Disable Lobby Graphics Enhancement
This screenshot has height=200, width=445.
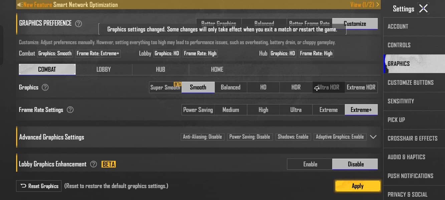coord(355,164)
